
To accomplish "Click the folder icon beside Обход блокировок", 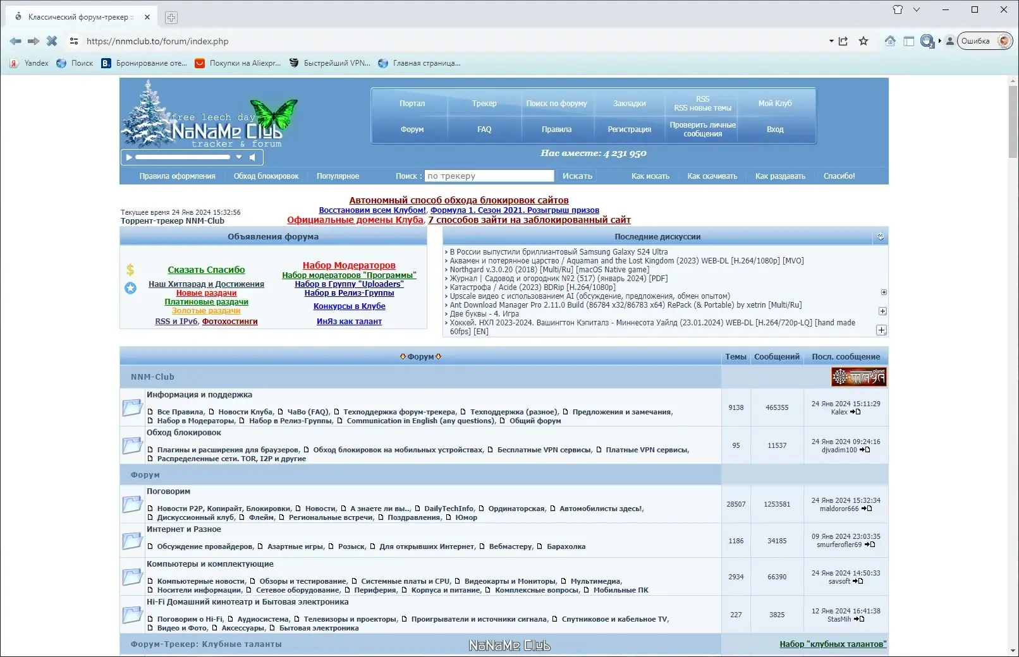I will [x=132, y=445].
